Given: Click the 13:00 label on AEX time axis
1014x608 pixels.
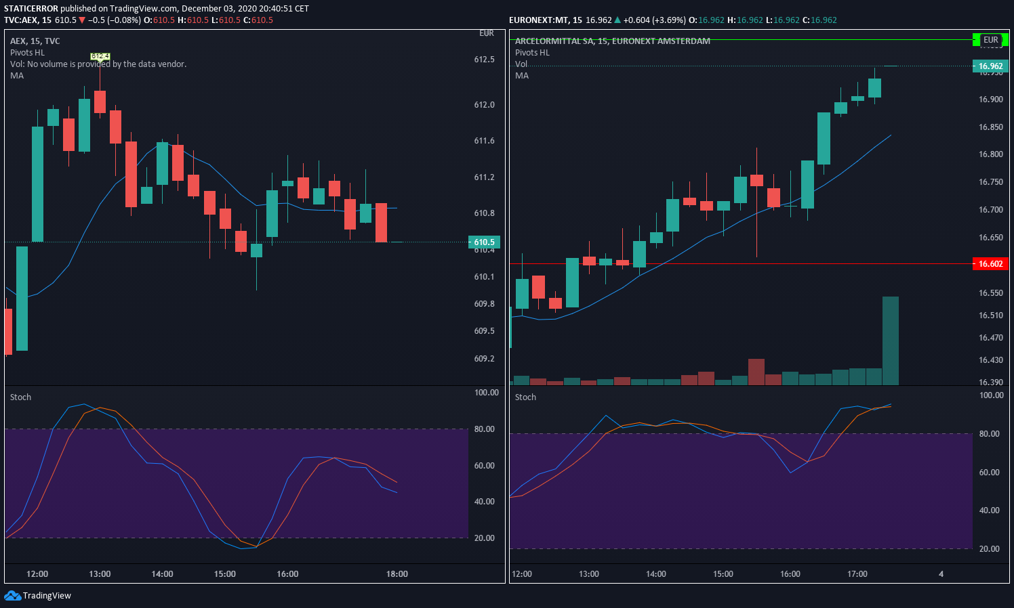Looking at the screenshot, I should coord(100,574).
